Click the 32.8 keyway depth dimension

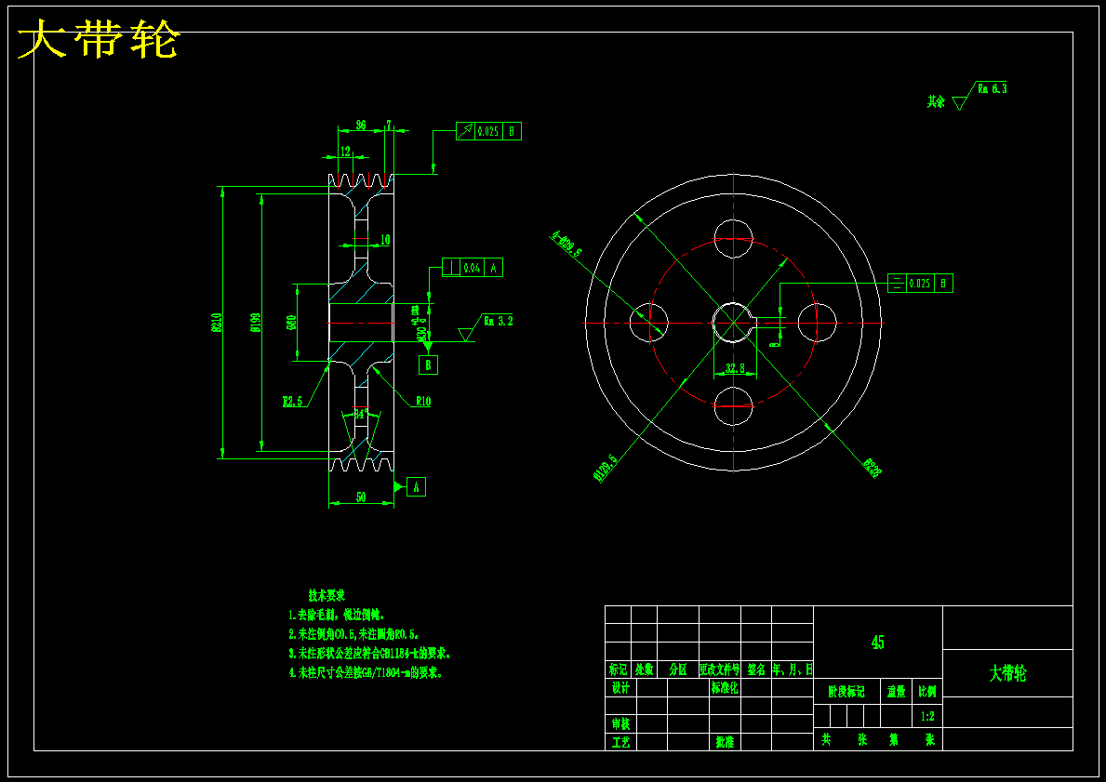point(735,368)
